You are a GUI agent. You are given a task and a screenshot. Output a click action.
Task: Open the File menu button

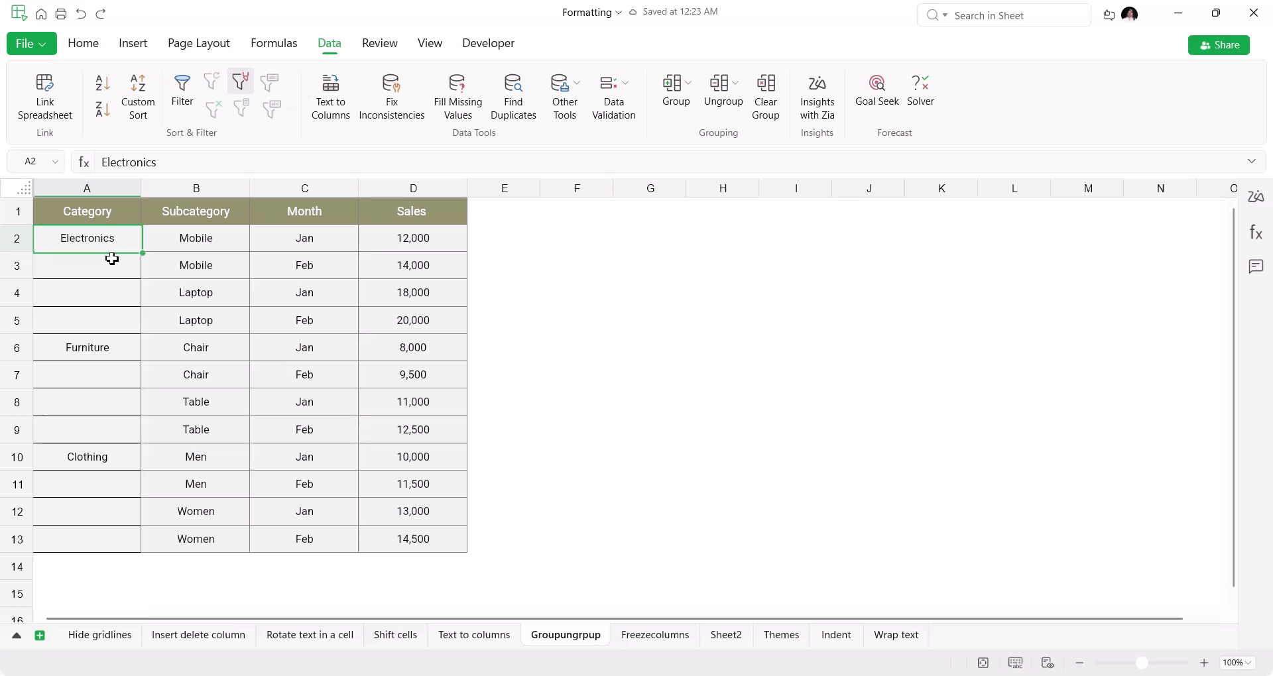(31, 44)
